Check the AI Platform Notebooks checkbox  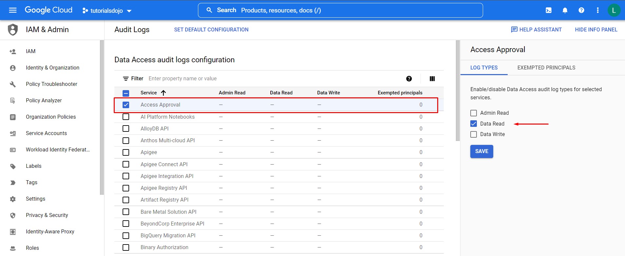click(x=126, y=117)
